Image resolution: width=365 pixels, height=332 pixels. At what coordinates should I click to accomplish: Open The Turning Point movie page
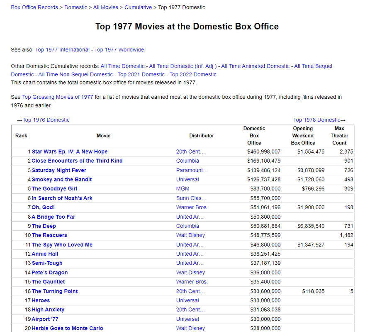[x=55, y=291]
